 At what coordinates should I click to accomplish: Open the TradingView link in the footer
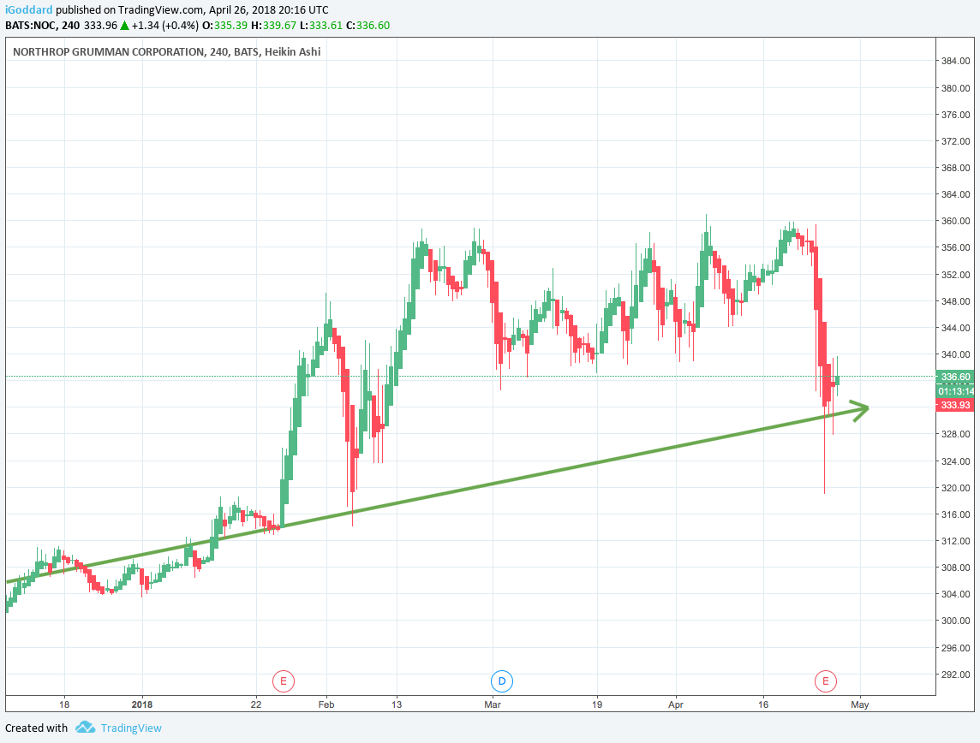(x=131, y=728)
